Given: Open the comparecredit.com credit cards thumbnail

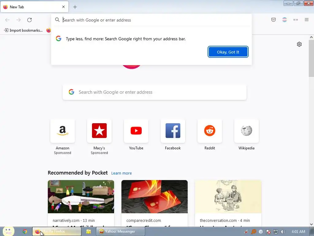Looking at the screenshot, I should point(155,197).
